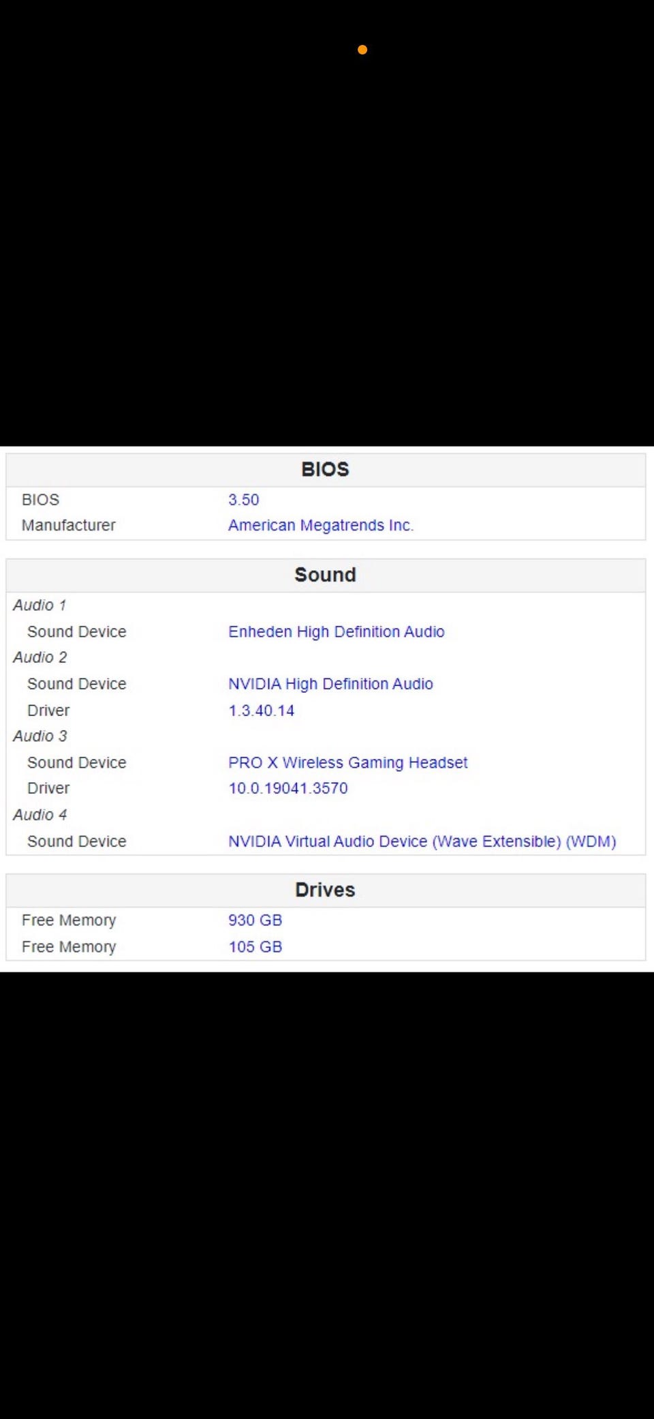Screen dimensions: 654x1419
Task: Select driver version 1.3.40.14
Action: [262, 711]
